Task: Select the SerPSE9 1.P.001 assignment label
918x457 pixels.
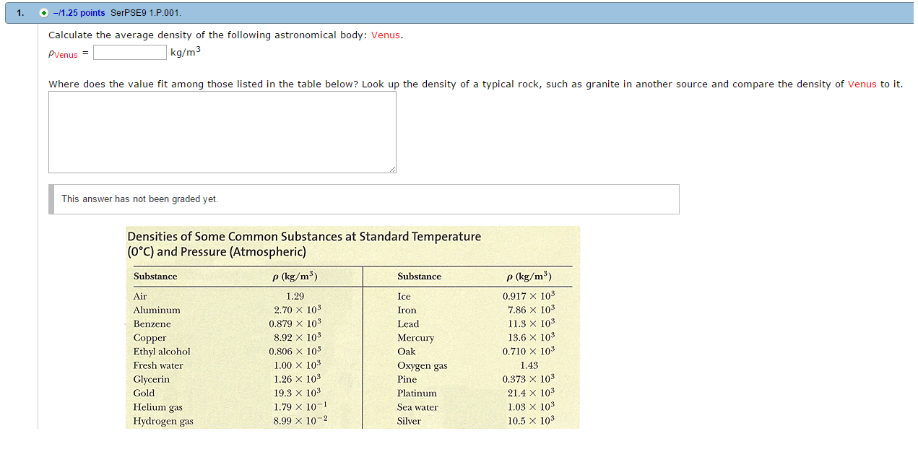Action: coord(144,12)
